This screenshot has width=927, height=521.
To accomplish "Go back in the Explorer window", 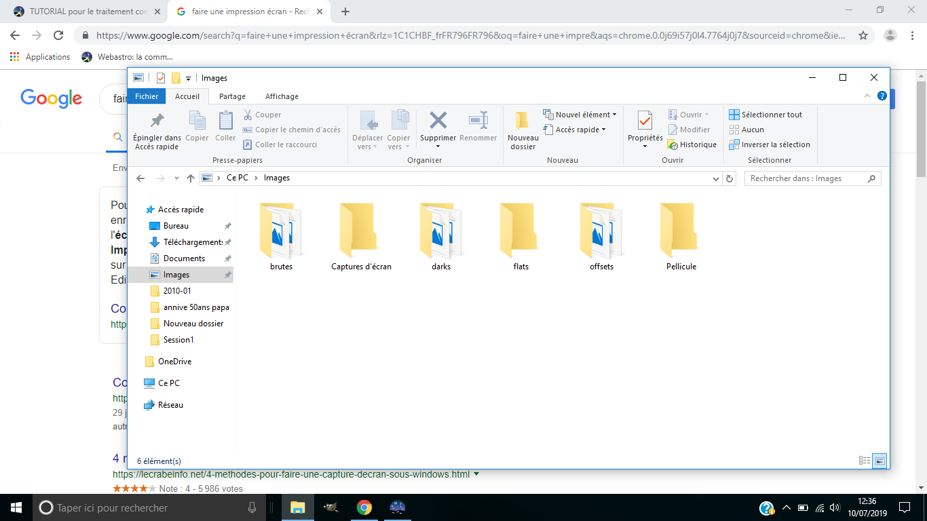I will pyautogui.click(x=140, y=178).
